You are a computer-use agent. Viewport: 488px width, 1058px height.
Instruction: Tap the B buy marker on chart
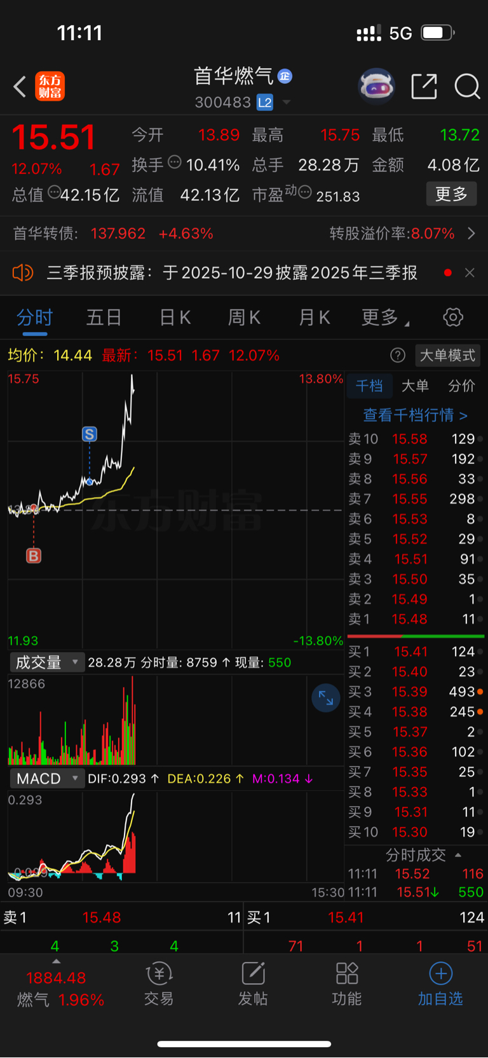pos(34,556)
